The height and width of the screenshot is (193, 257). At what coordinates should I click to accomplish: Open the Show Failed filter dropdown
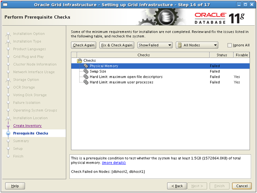[155, 45]
